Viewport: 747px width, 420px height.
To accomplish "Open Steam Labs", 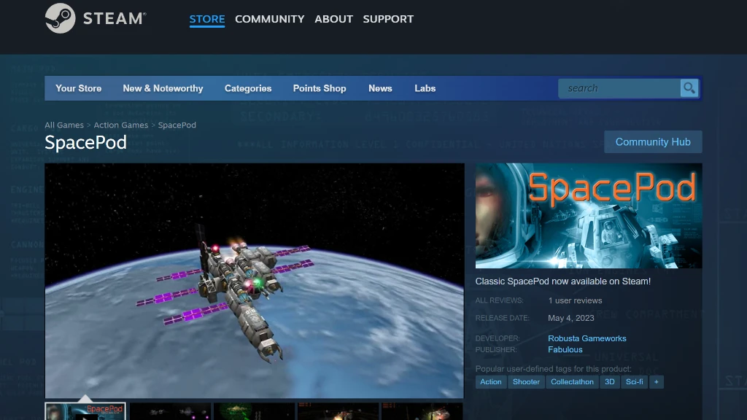I will pyautogui.click(x=425, y=88).
